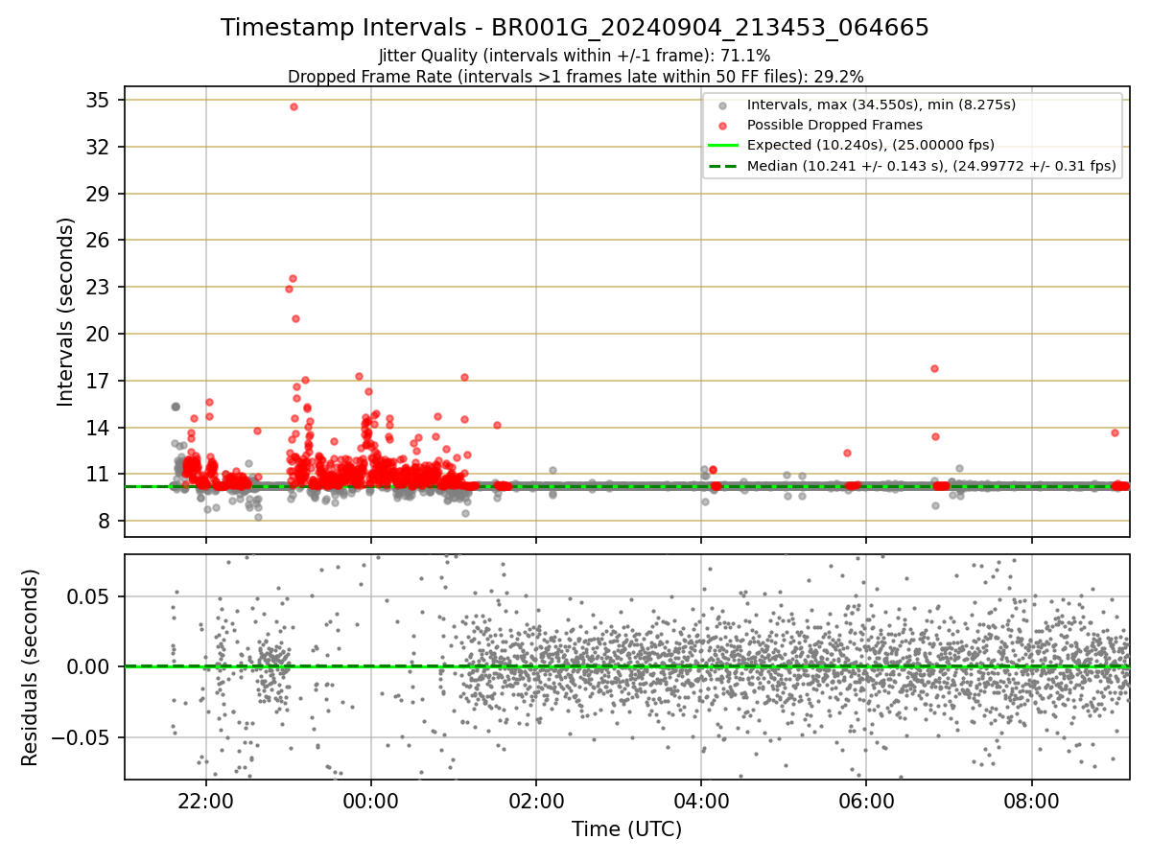Screen dimensions: 1151x863
Task: Click the isolated red point near 17.8 seconds around 06:50
Action: pos(934,368)
